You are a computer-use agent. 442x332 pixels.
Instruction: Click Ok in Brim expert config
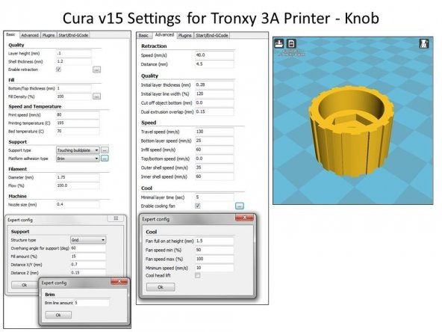58,315
